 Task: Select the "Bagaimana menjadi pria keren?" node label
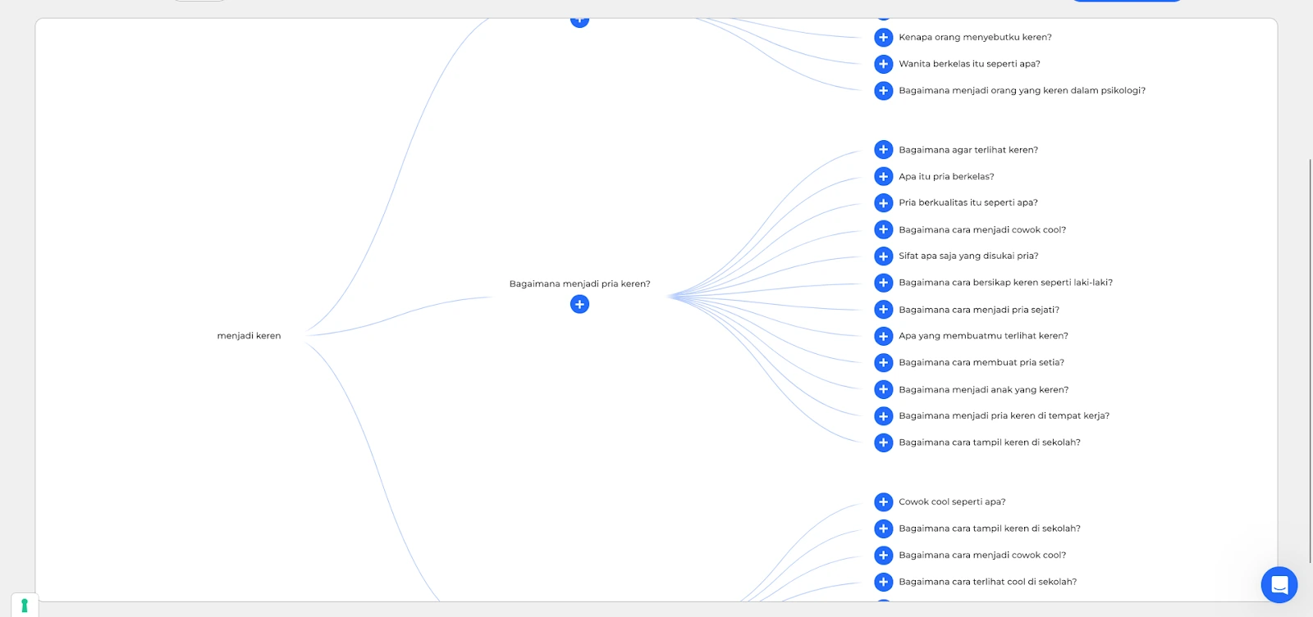coord(579,284)
